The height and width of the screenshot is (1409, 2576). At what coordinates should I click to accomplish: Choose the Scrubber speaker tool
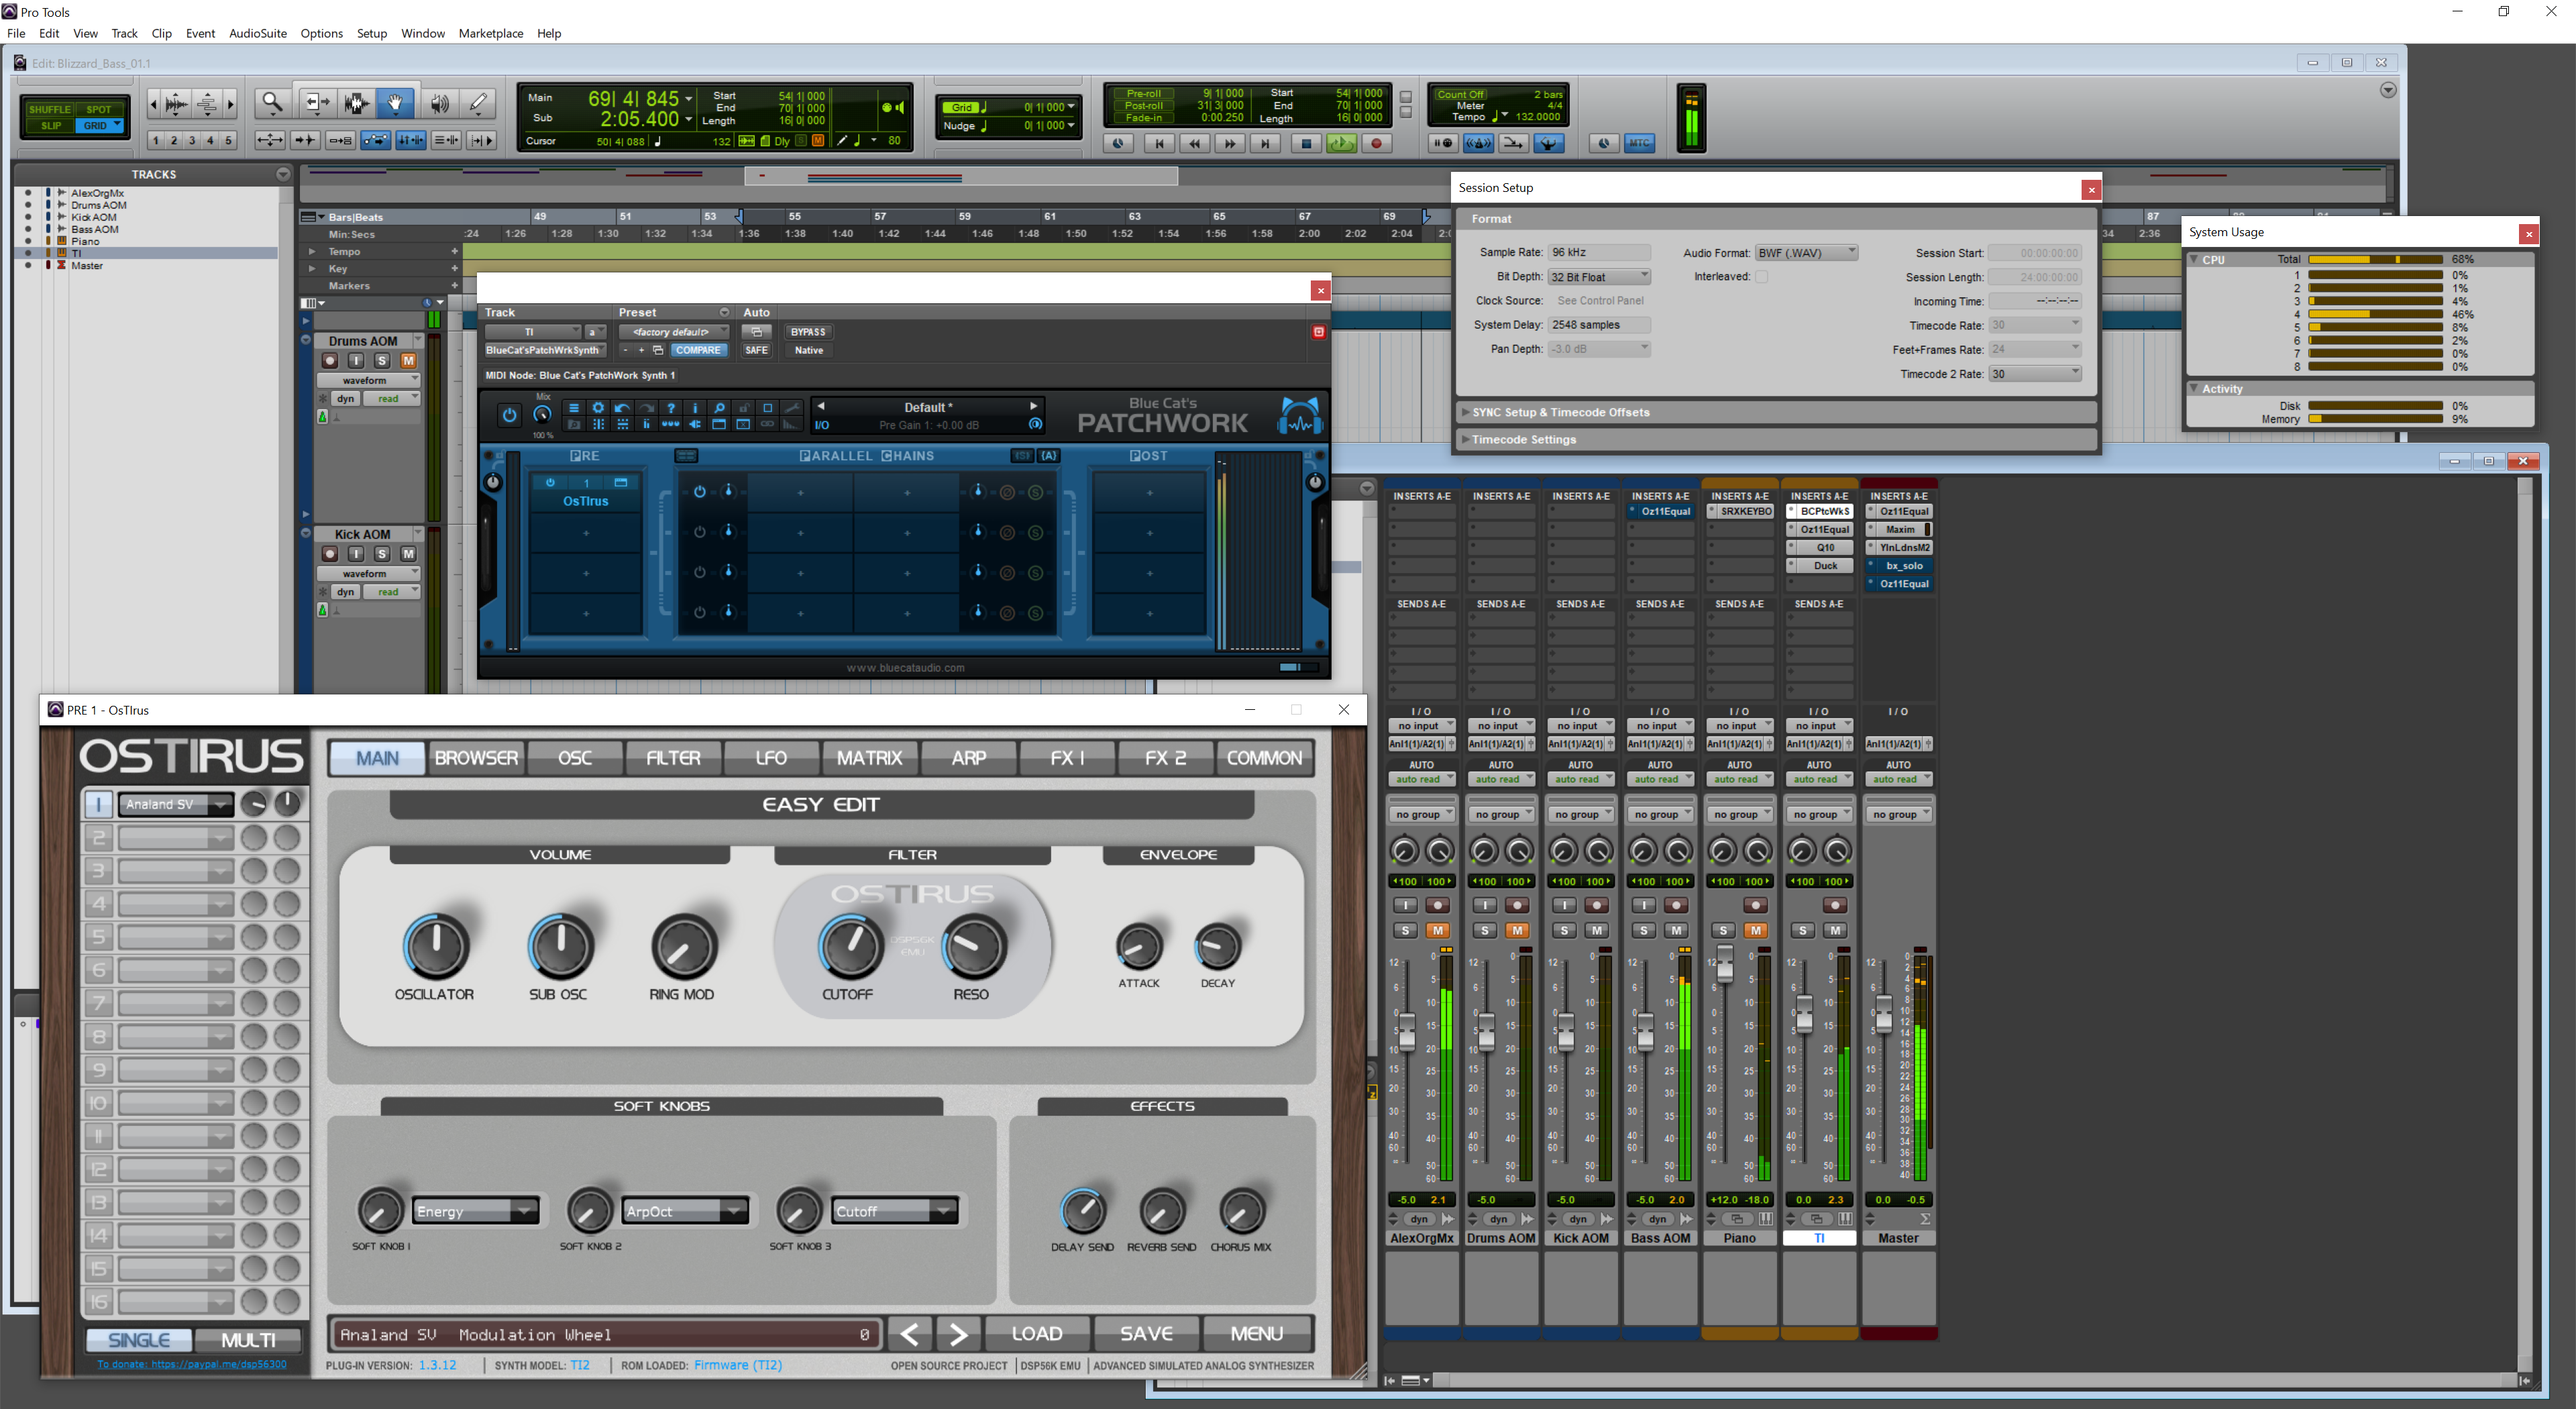(439, 103)
